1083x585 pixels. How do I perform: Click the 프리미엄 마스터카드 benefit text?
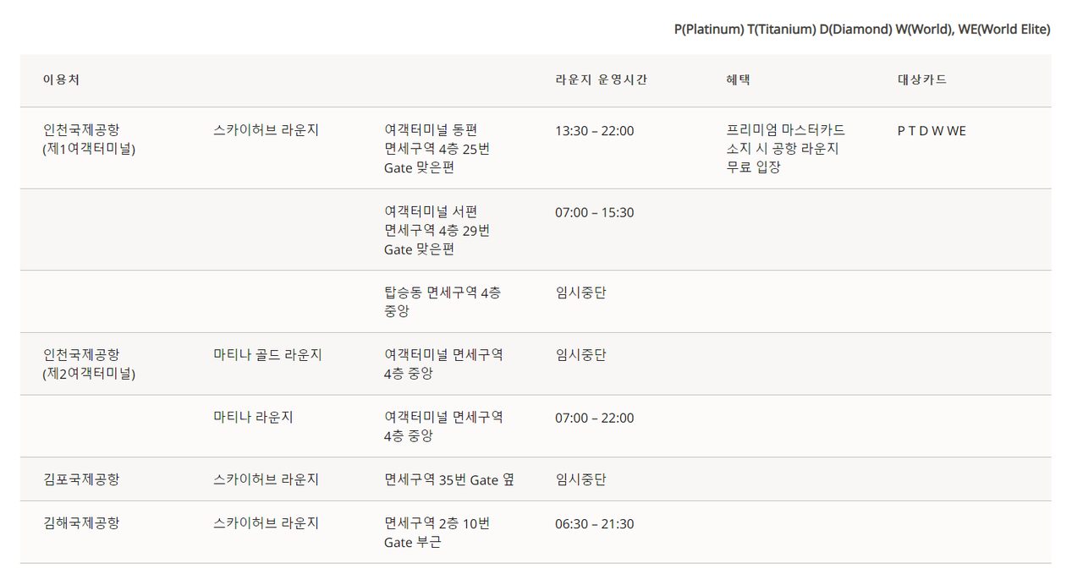click(x=785, y=130)
